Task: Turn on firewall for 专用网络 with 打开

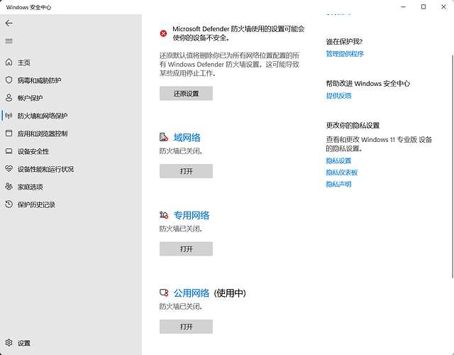Action: (186, 248)
